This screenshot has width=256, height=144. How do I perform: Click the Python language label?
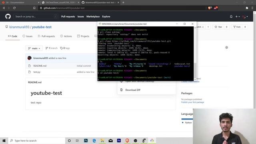pyautogui.click(x=188, y=123)
